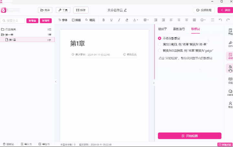Switch to the 错别字 typo tab
Screen dimensions: 233x147
(x=162, y=29)
